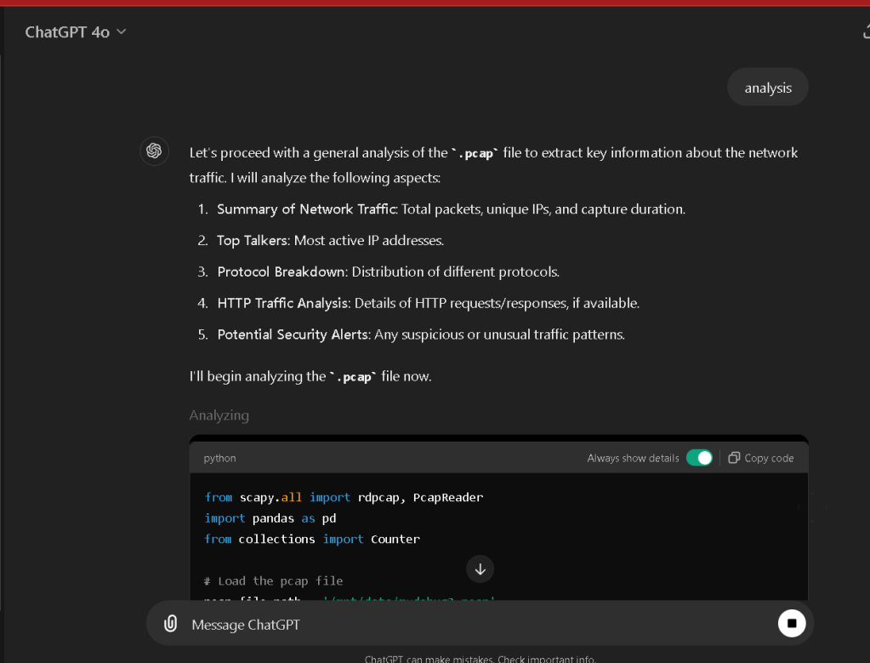This screenshot has width=870, height=663.
Task: Stop generating with the square stop button
Action: pyautogui.click(x=791, y=623)
